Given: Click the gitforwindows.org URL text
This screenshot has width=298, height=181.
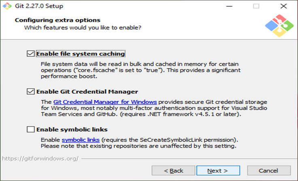Looking at the screenshot, I should coord(40,158).
